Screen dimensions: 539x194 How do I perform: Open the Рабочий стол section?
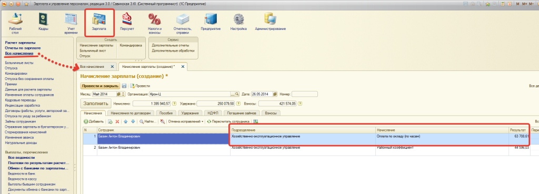coord(15,23)
